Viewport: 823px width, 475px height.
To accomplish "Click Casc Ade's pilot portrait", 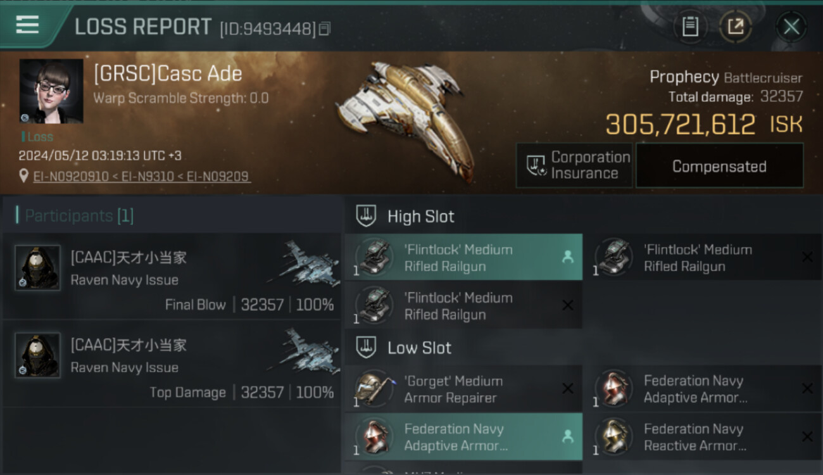I will point(51,92).
